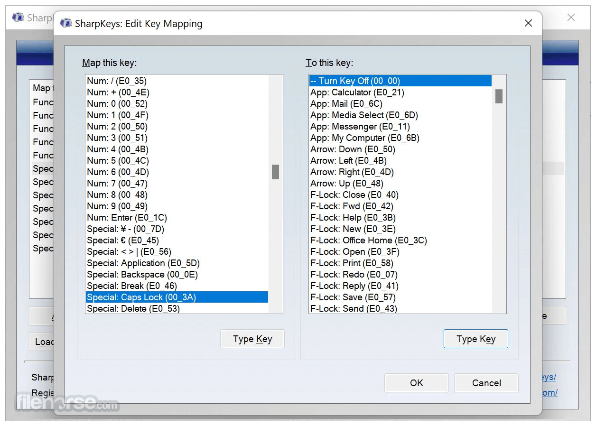Choose "F-Lock: Help (E0_3B)"
Viewport: 596px width, 426px height.
point(400,217)
